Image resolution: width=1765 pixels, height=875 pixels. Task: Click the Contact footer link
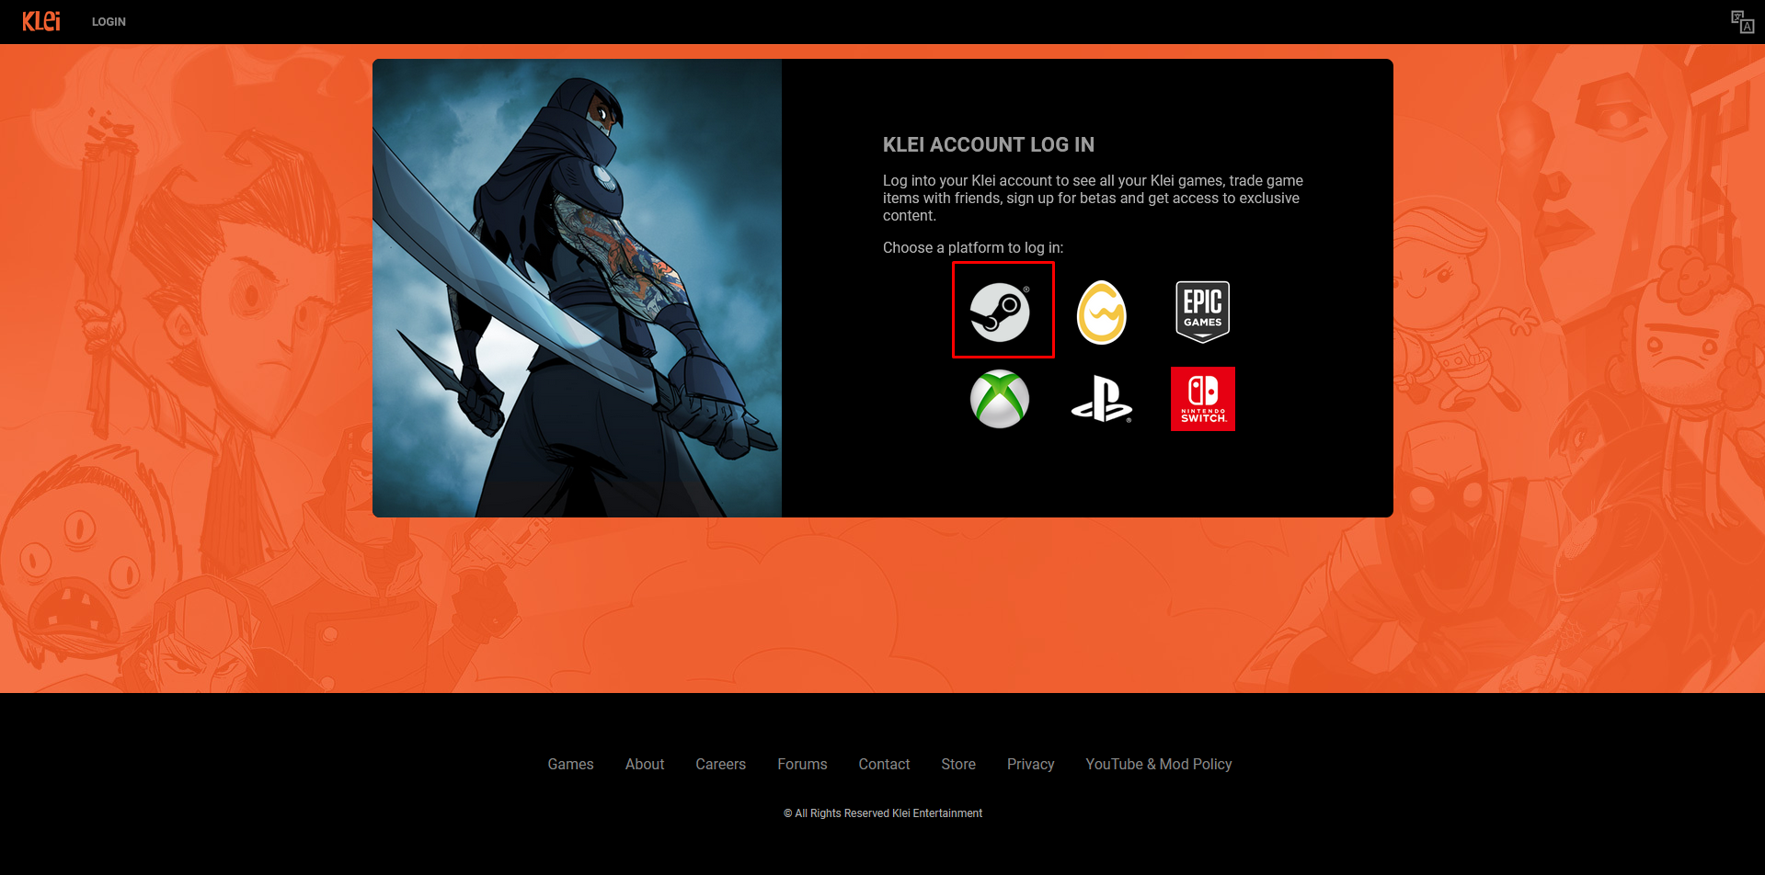click(x=884, y=764)
